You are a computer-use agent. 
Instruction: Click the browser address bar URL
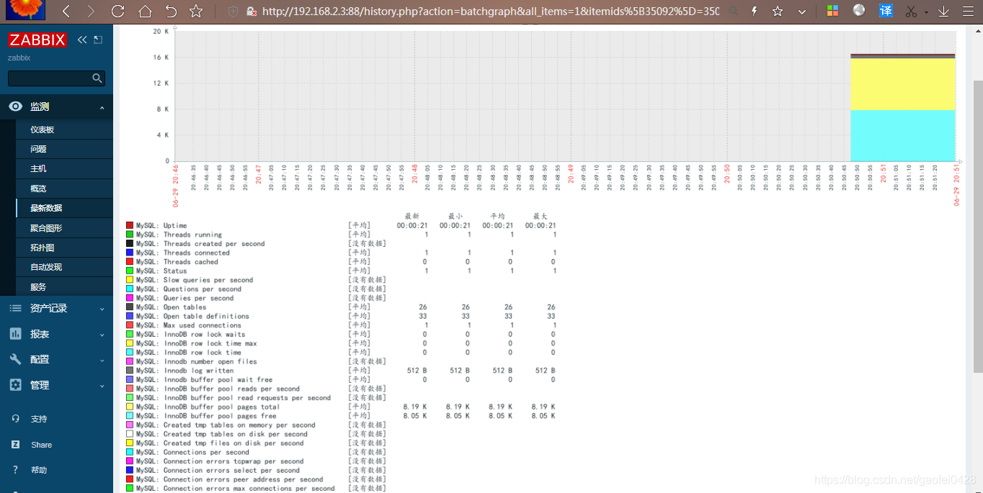click(x=490, y=12)
